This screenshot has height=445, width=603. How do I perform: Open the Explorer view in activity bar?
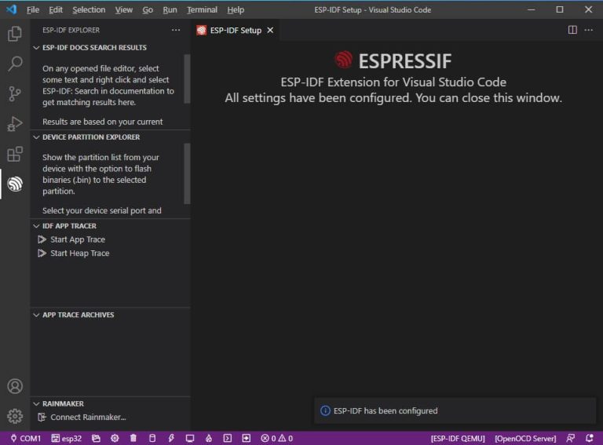(x=15, y=34)
